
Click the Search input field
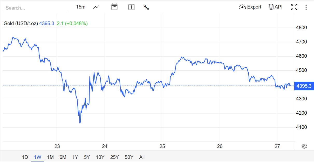pos(35,8)
